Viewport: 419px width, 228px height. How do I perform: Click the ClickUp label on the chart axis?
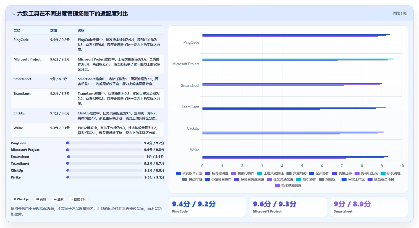(x=193, y=129)
